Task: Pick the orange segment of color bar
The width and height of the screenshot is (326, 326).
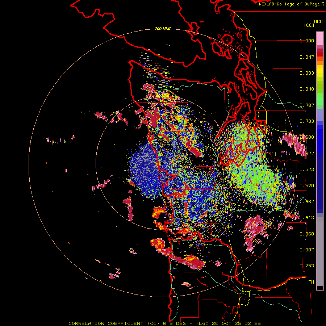Action: pyautogui.click(x=320, y=63)
